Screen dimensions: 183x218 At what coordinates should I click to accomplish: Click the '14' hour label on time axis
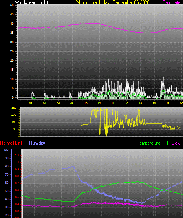click(113, 103)
